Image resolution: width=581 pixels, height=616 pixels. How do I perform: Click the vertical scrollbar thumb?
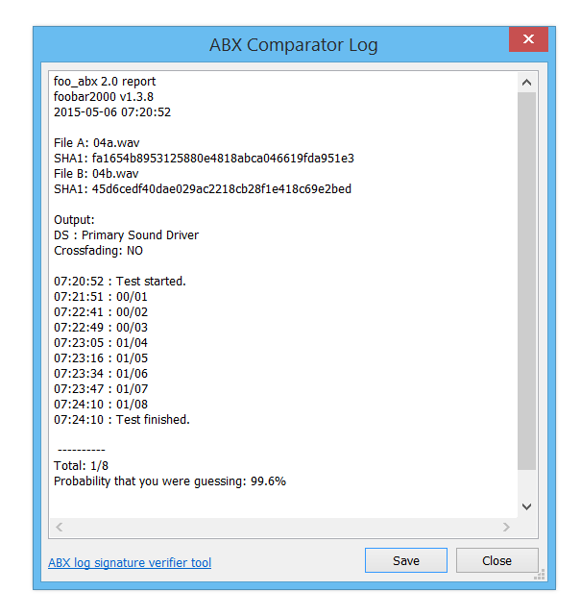pos(527,281)
